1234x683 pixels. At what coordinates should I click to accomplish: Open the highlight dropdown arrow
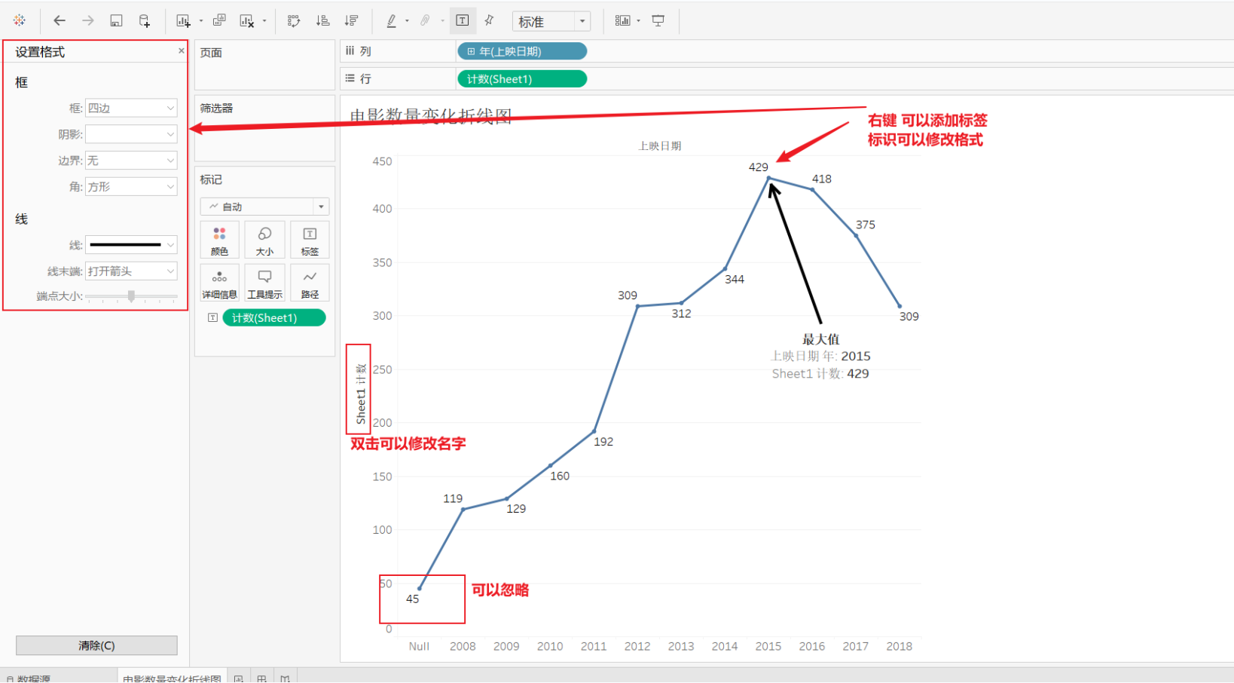click(407, 21)
